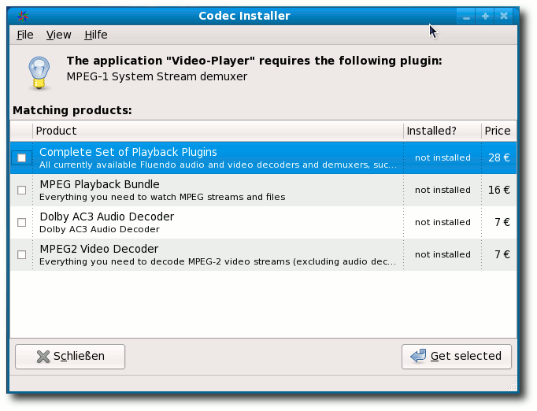Click the lightbulb hint icon
The image size is (537, 411).
(x=39, y=73)
